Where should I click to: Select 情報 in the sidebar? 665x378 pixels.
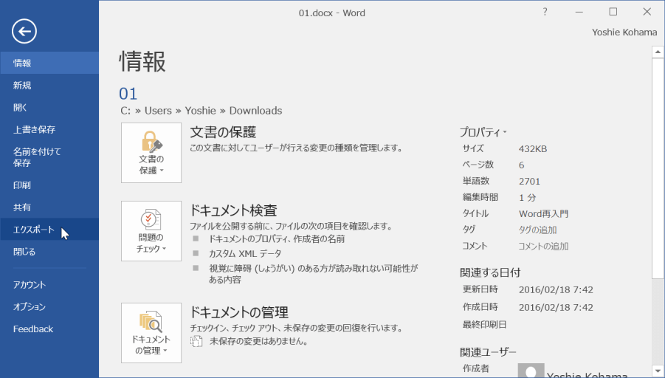49,63
